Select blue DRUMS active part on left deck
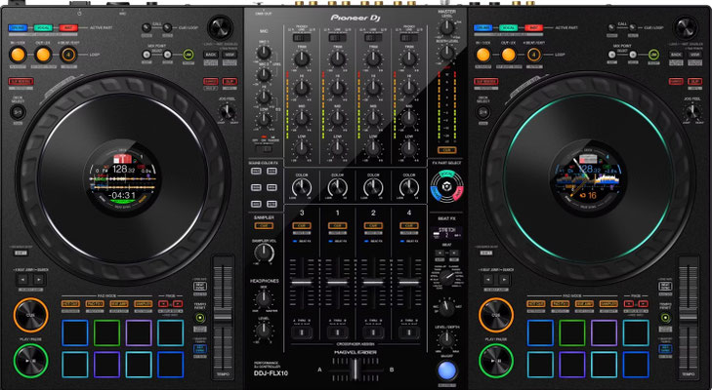Viewport: 712px width, 390px height. pyautogui.click(x=18, y=28)
